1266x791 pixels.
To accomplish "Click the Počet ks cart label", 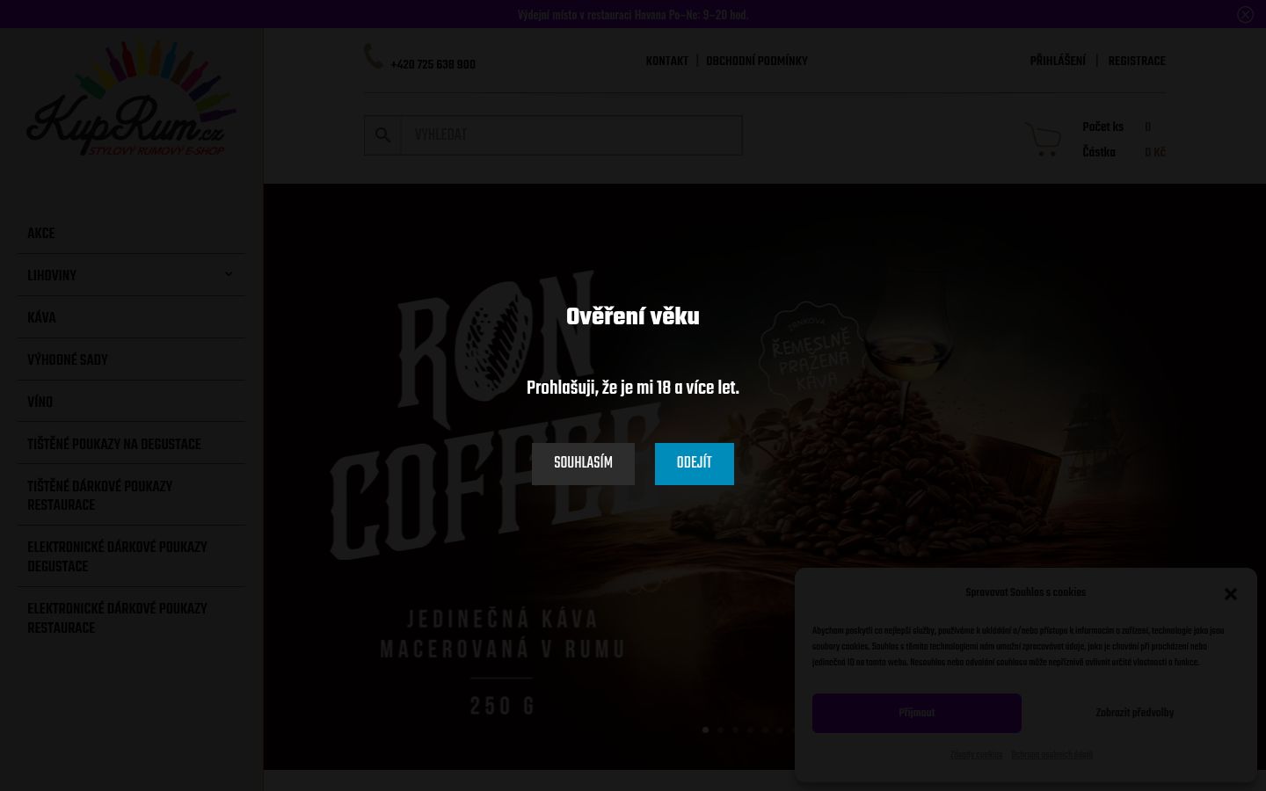I will [1102, 127].
